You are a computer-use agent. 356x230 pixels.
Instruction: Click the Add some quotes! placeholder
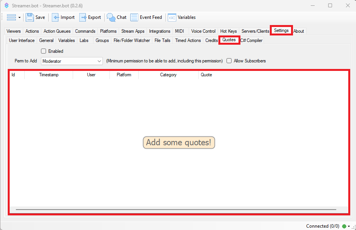[179, 143]
